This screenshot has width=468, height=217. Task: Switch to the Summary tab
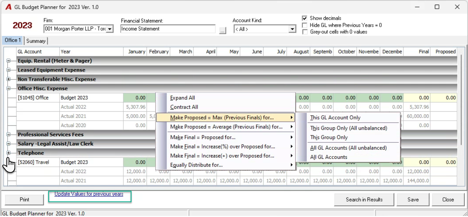pyautogui.click(x=36, y=41)
